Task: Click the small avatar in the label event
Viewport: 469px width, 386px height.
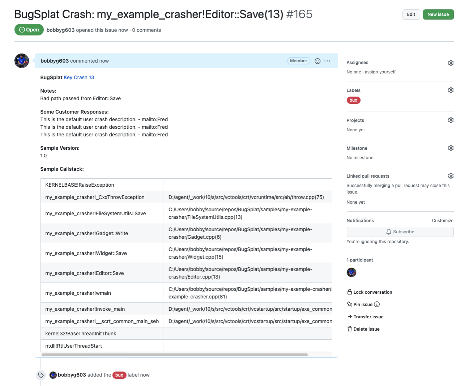Action: coord(53,375)
